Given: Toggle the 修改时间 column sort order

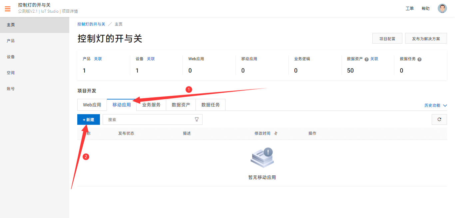Looking at the screenshot, I should point(275,133).
